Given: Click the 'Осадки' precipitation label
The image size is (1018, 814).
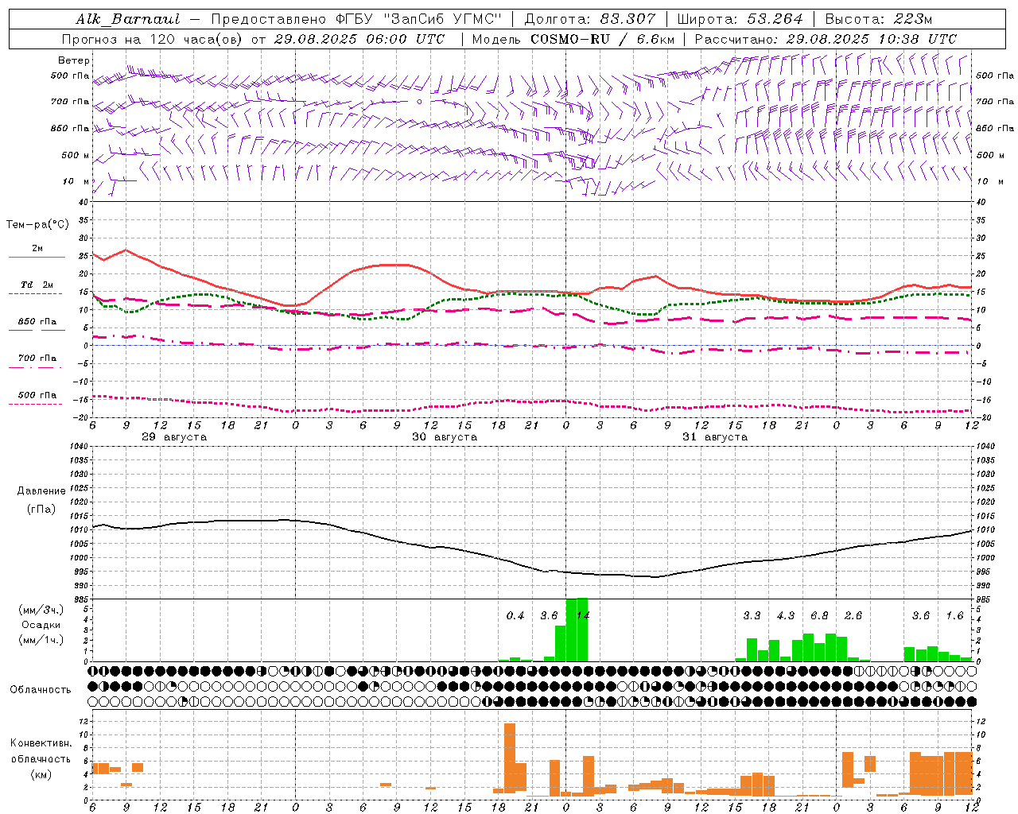Looking at the screenshot, I should point(41,625).
